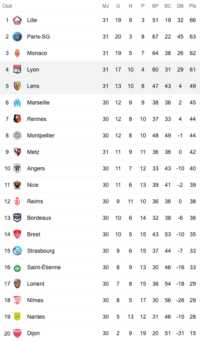Open the Lens team name link
200x342 pixels.
coord(33,86)
